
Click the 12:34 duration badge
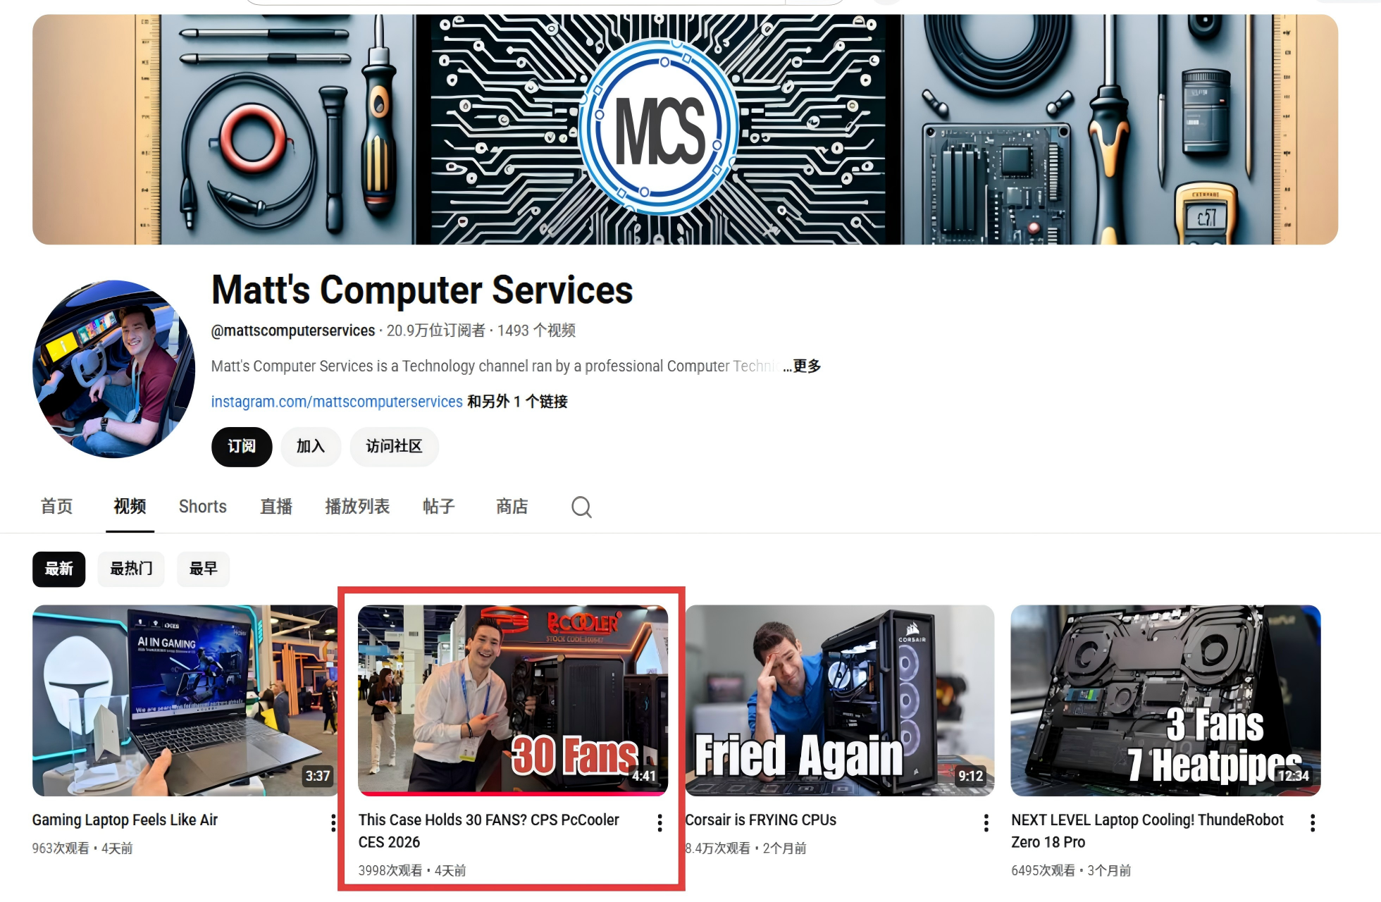click(1293, 776)
